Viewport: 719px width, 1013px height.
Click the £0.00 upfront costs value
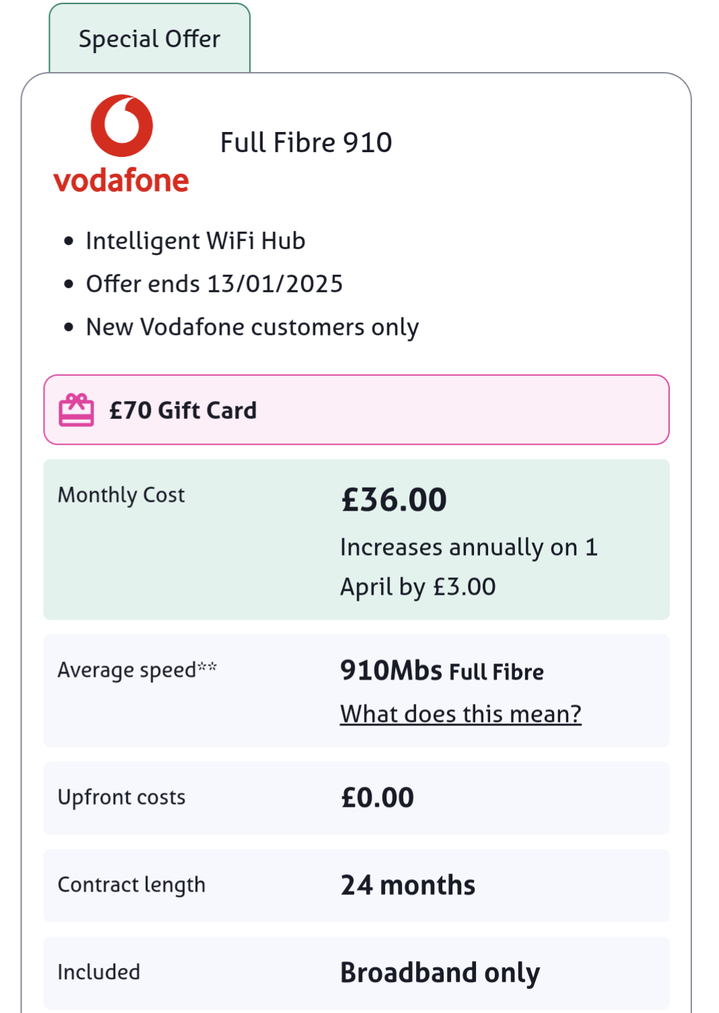[x=377, y=798]
